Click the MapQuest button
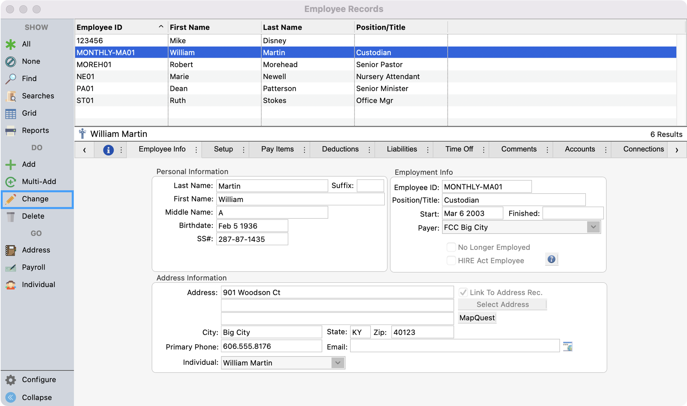Image resolution: width=687 pixels, height=406 pixels. point(477,318)
